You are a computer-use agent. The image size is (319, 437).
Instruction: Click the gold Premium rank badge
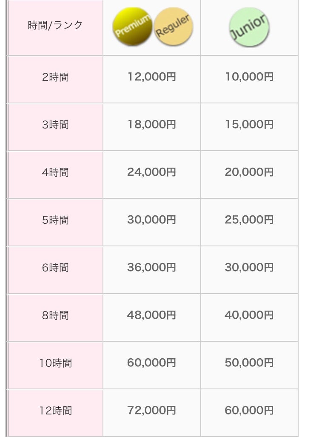[x=132, y=26]
